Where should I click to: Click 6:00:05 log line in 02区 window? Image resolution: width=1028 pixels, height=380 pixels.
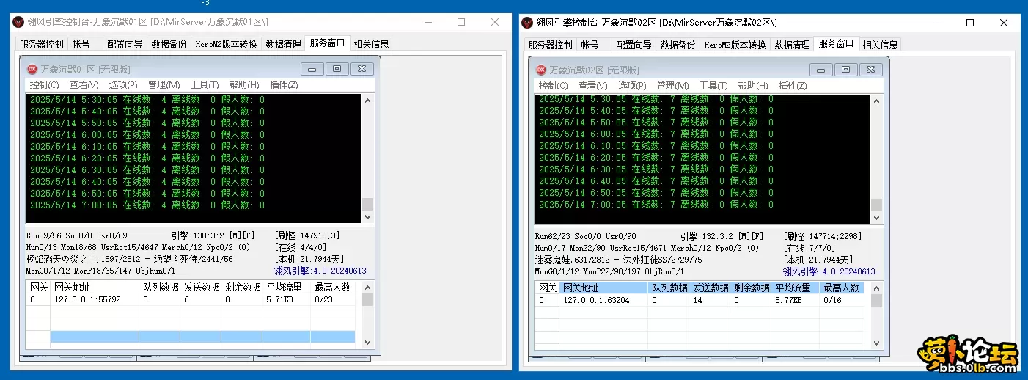pos(656,134)
